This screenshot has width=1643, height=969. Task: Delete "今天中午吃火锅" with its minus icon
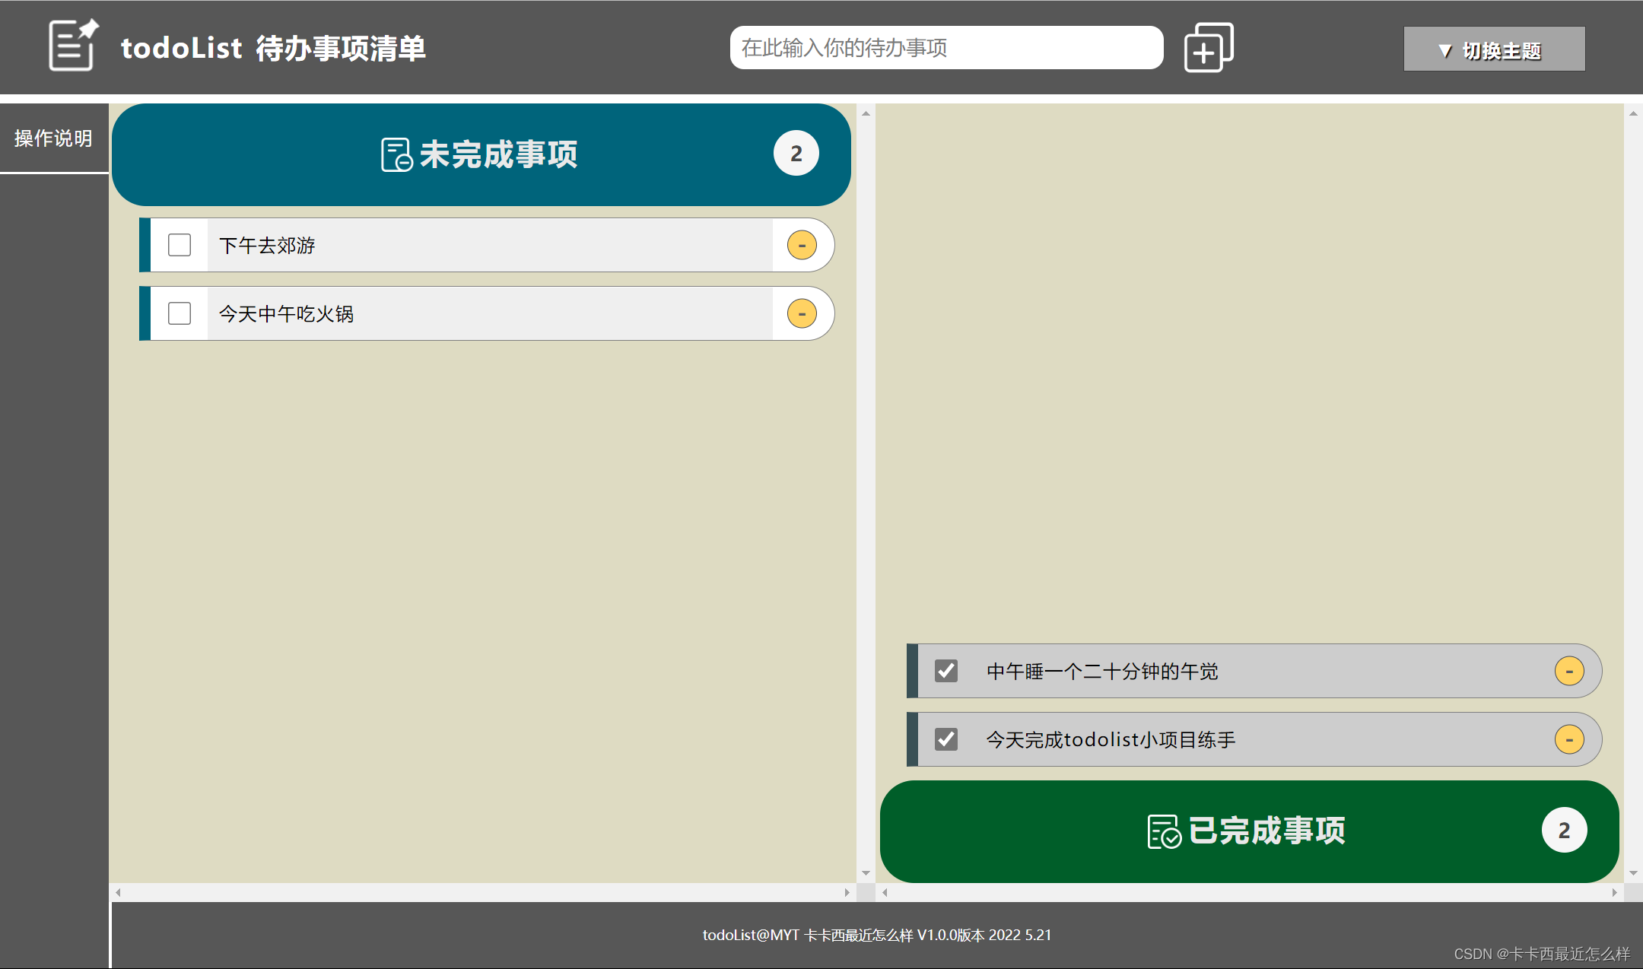point(801,313)
